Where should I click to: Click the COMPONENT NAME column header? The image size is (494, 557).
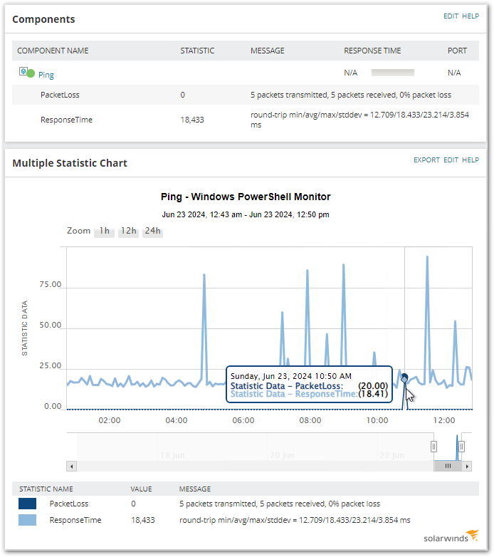pos(53,51)
